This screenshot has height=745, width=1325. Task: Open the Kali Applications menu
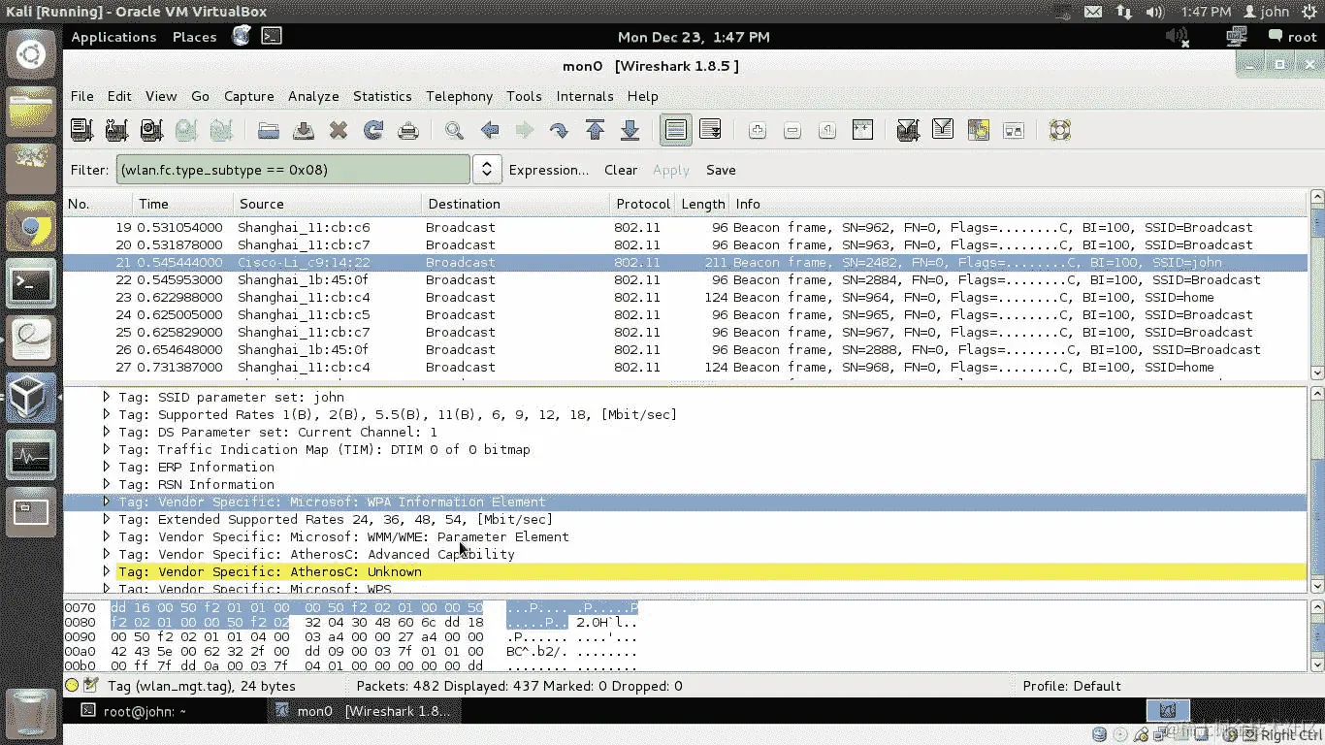[x=113, y=37]
